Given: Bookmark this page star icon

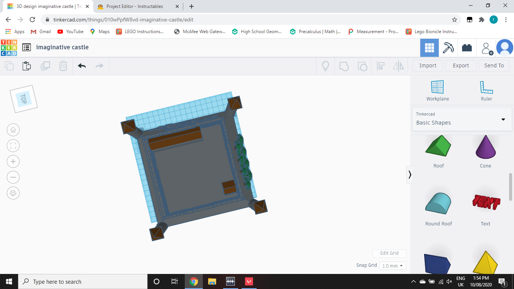Looking at the screenshot, I should point(455,20).
